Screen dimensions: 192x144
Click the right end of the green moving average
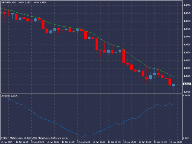tap(173, 76)
